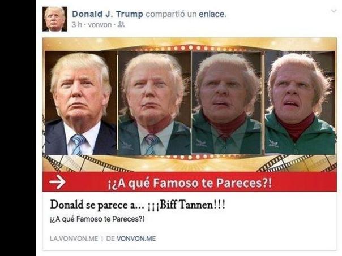
Task: Click the marquee lights strip above photo panels
Action: click(x=190, y=47)
